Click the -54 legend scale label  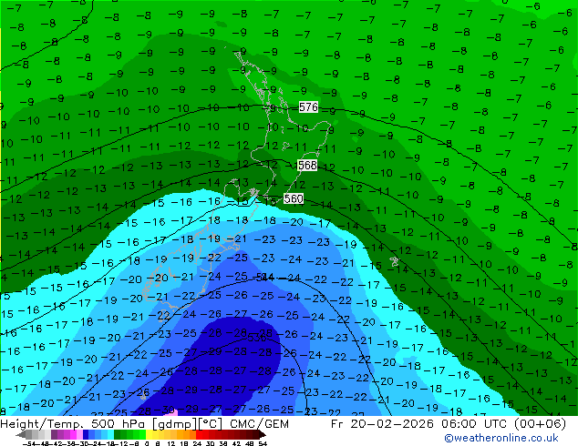click(x=29, y=443)
